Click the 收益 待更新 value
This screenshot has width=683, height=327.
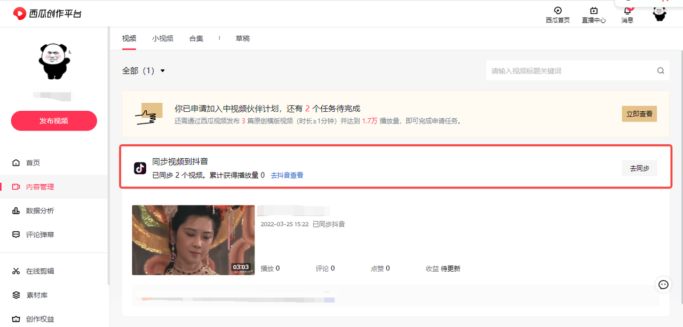point(443,268)
